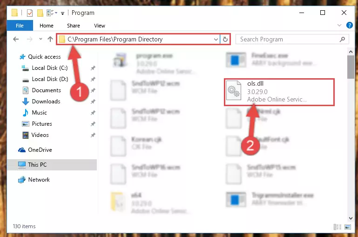Click the search magnifier icon
Image resolution: width=358 pixels, height=237 pixels.
pyautogui.click(x=342, y=39)
